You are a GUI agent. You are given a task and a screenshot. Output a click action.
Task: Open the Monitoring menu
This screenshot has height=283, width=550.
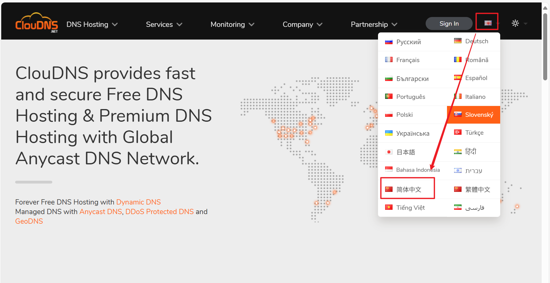(x=233, y=24)
